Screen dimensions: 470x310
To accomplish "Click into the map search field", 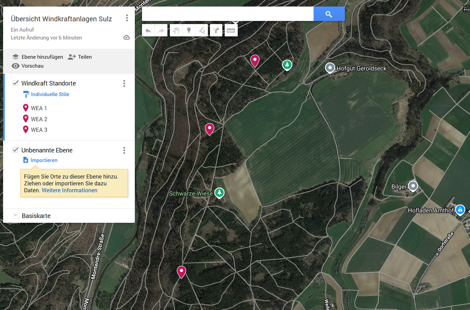I will point(227,14).
